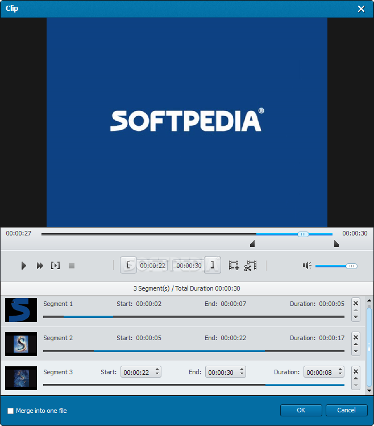Click the Softpedia video preview area
Viewport: 374px width, 426px height.
[x=187, y=122]
